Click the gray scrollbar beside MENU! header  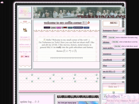tap(123, 24)
